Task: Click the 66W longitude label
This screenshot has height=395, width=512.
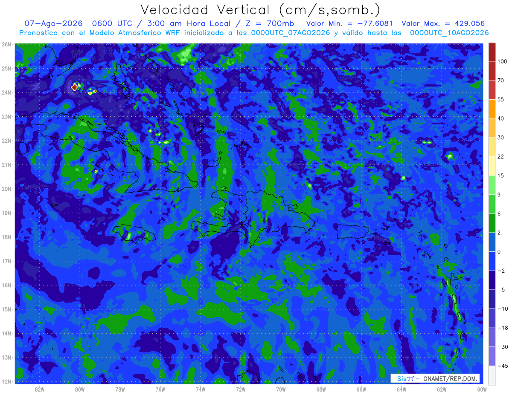Action: (361, 389)
